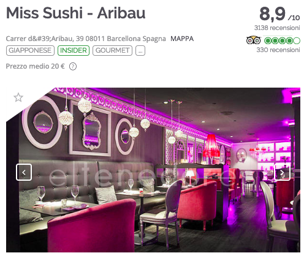Select the GOURMET tag
304x261 pixels.
[112, 51]
